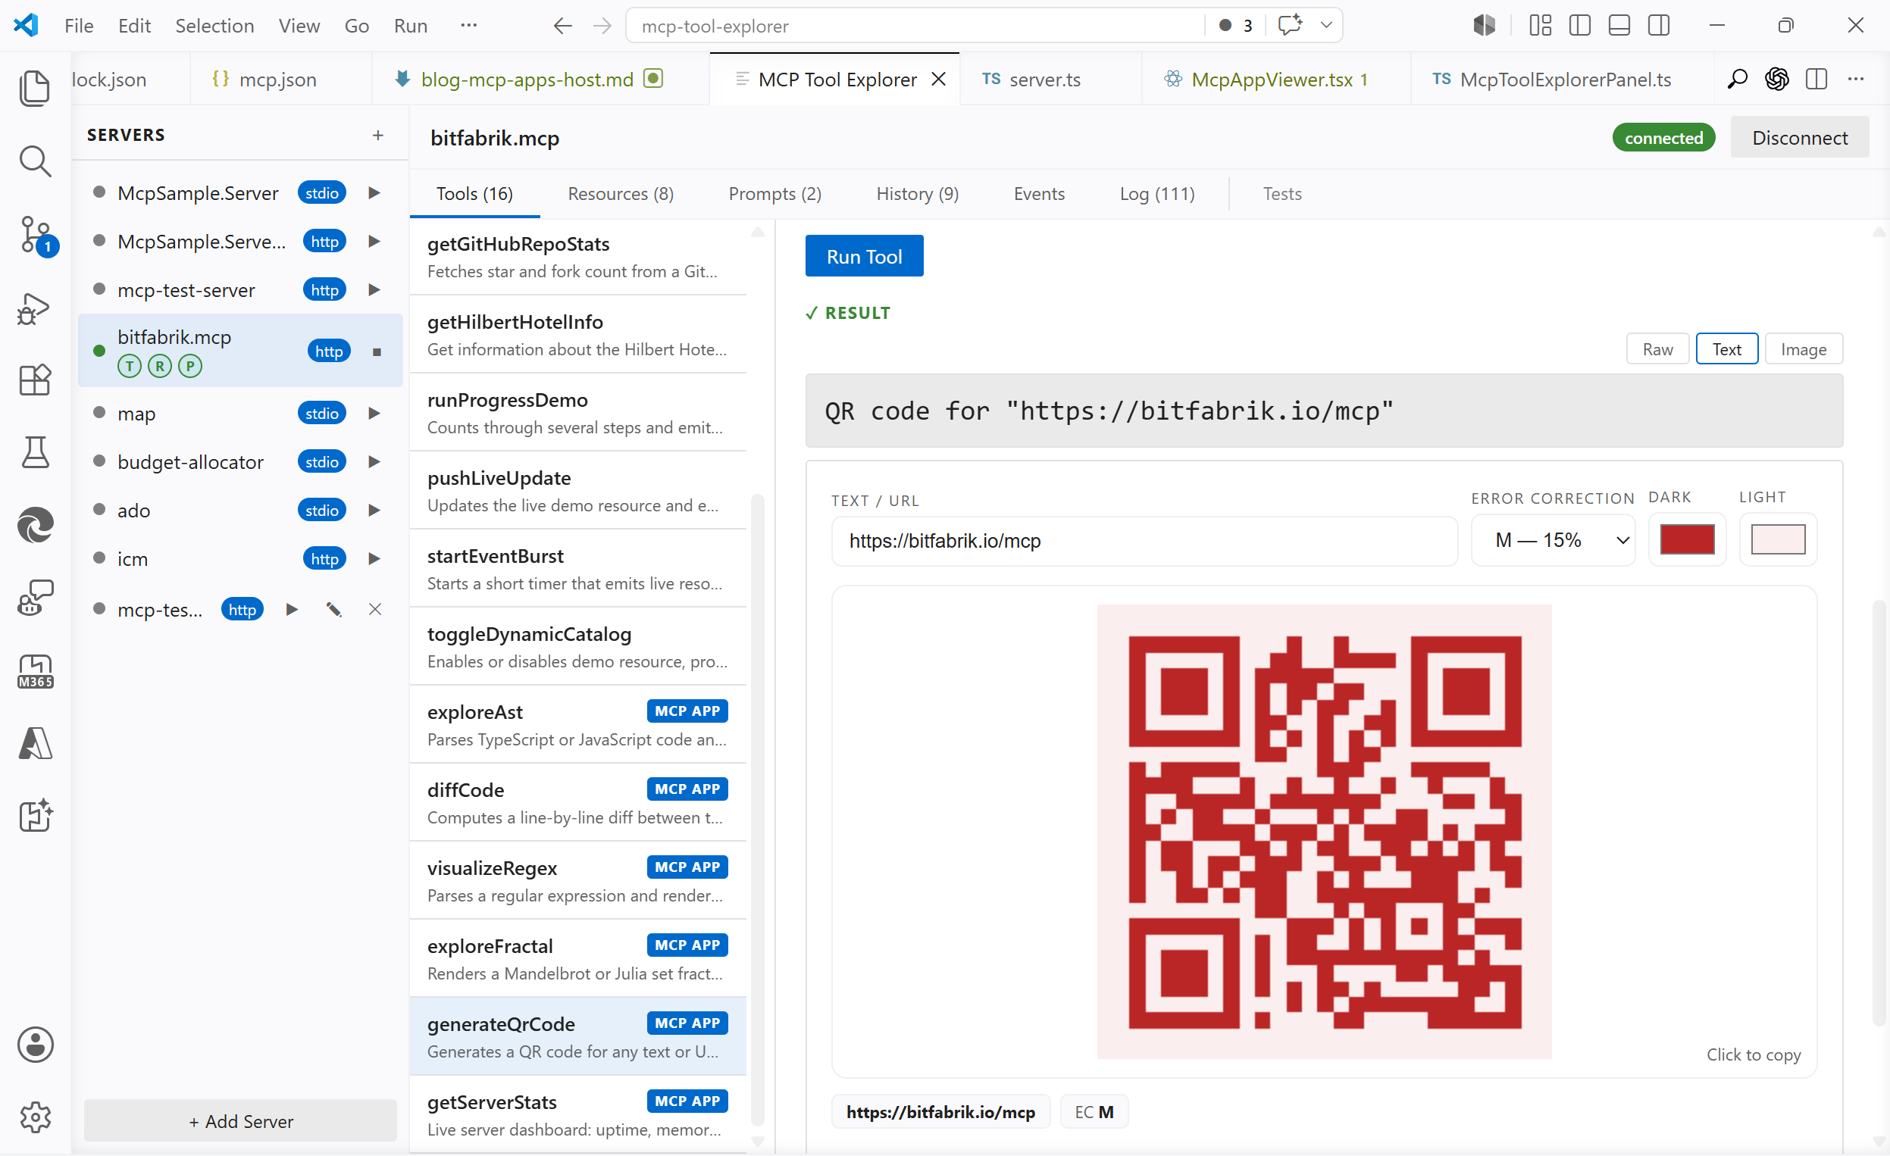1890x1156 pixels.
Task: Open the Extensions view
Action: (x=35, y=380)
